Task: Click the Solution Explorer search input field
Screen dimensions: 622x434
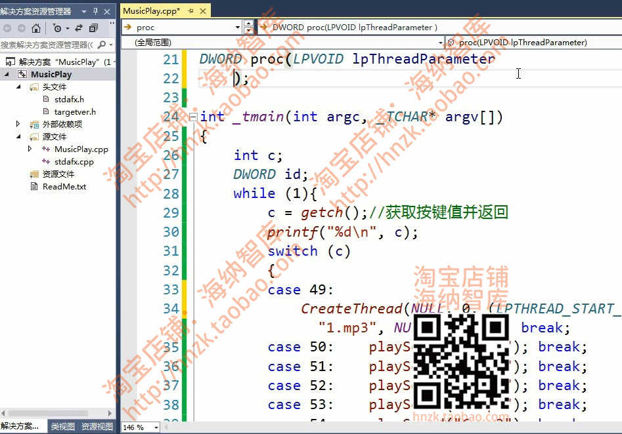Action: click(47, 45)
